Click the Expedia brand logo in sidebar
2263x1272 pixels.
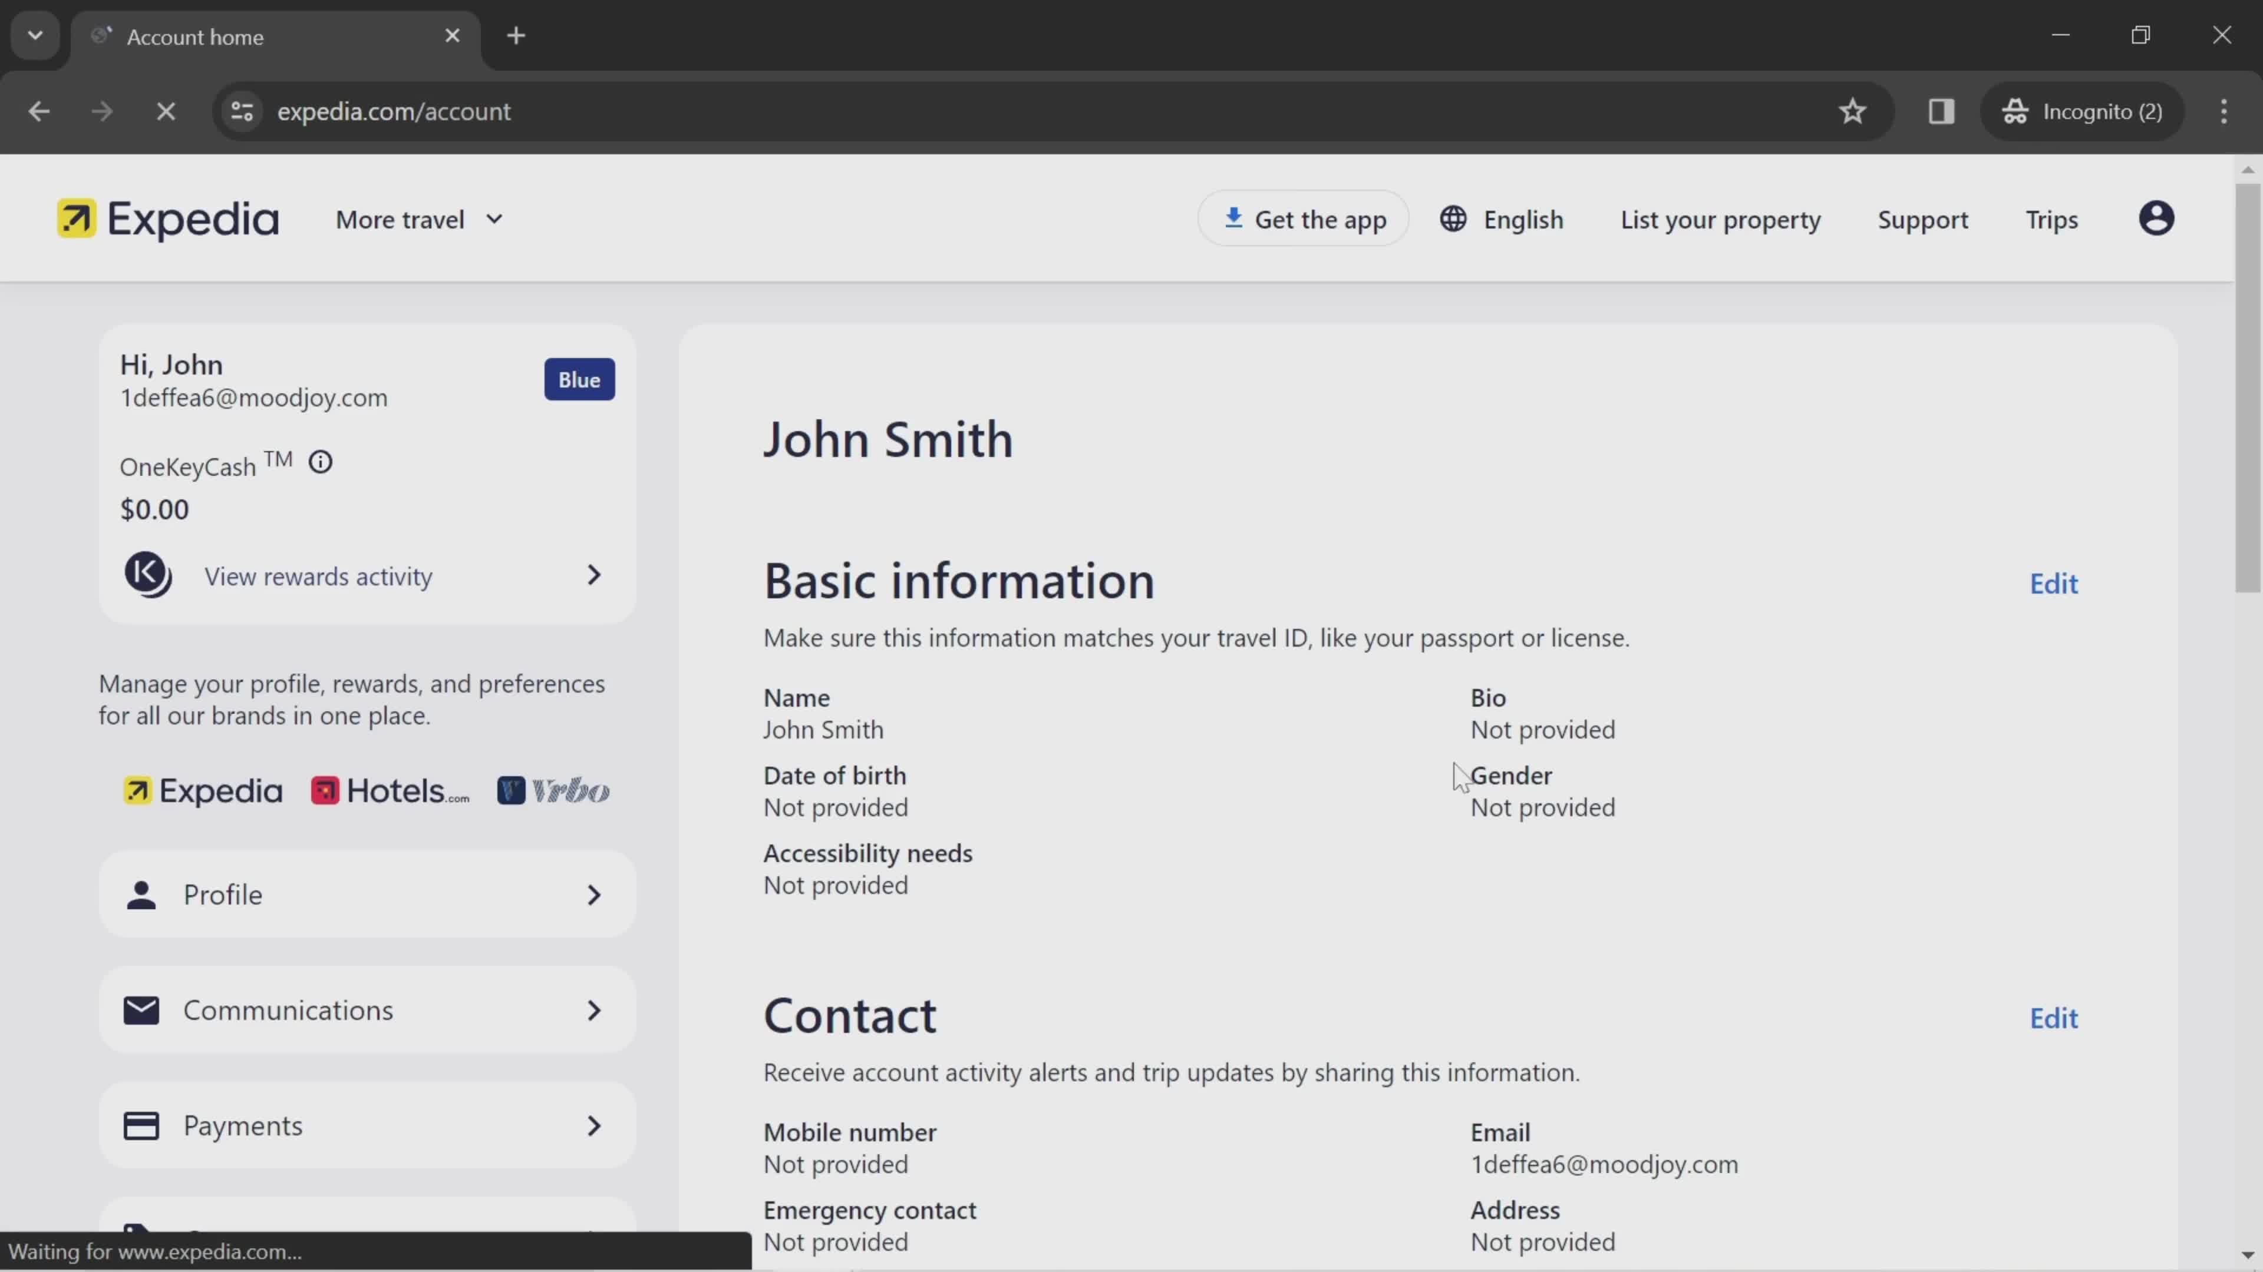click(x=203, y=791)
